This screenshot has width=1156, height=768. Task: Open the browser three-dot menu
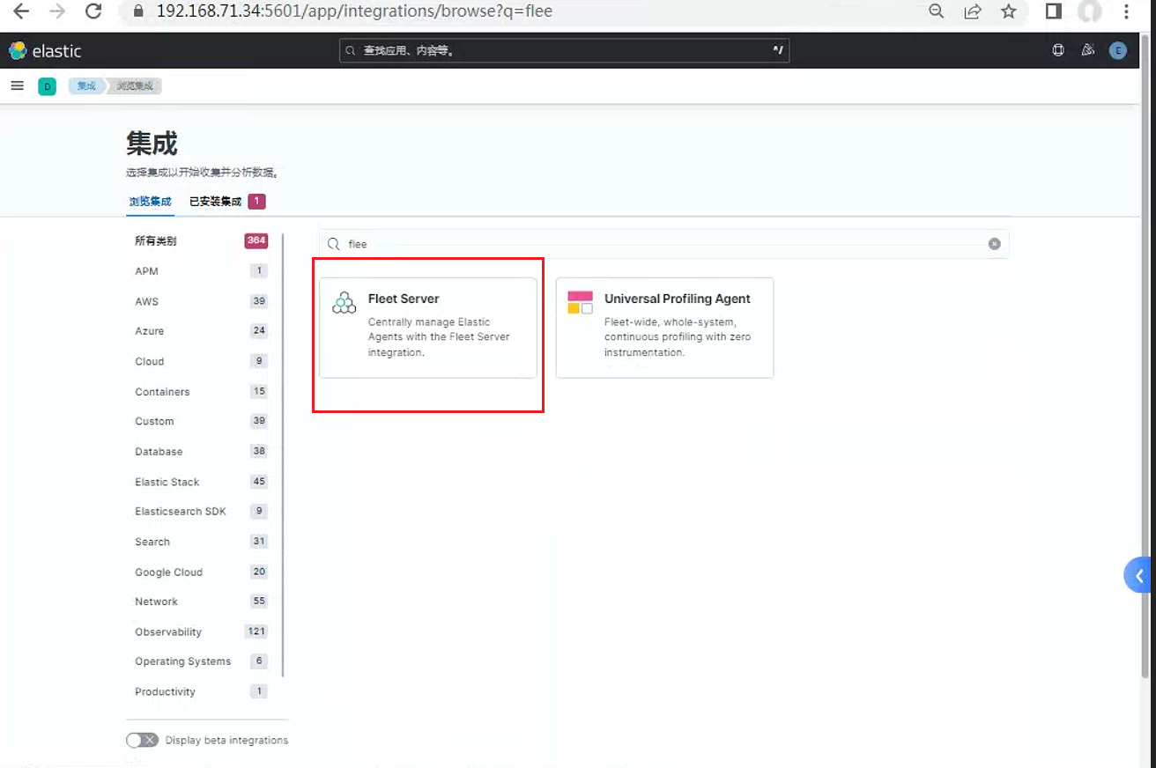pyautogui.click(x=1127, y=12)
